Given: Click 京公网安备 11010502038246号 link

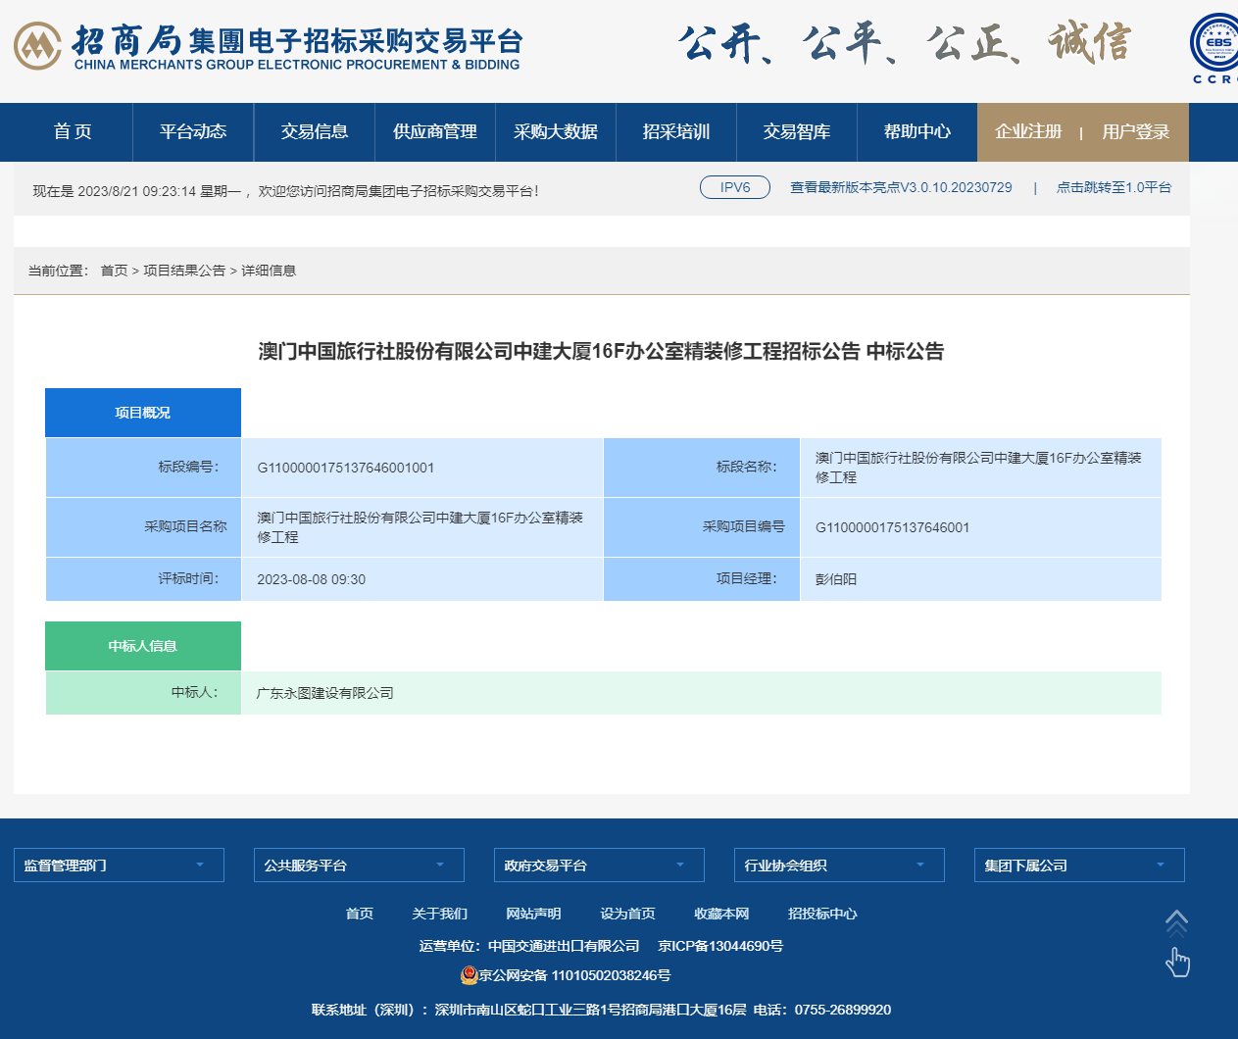Looking at the screenshot, I should pyautogui.click(x=574, y=975).
